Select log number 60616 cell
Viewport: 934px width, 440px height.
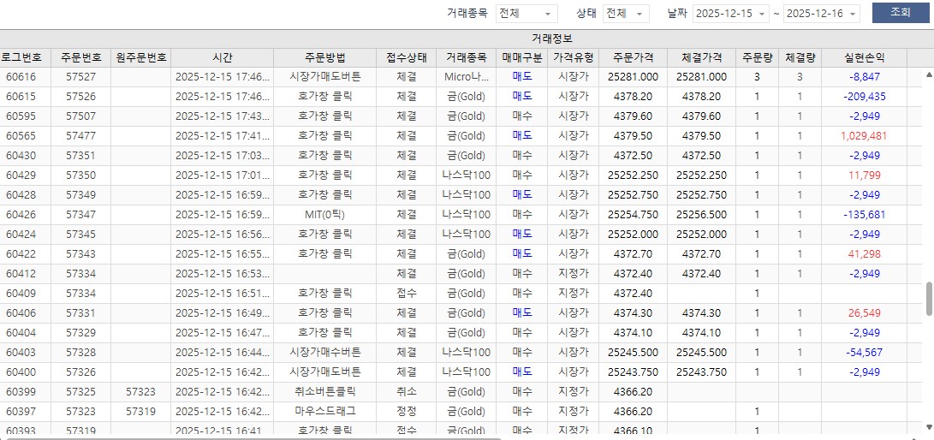click(25, 77)
